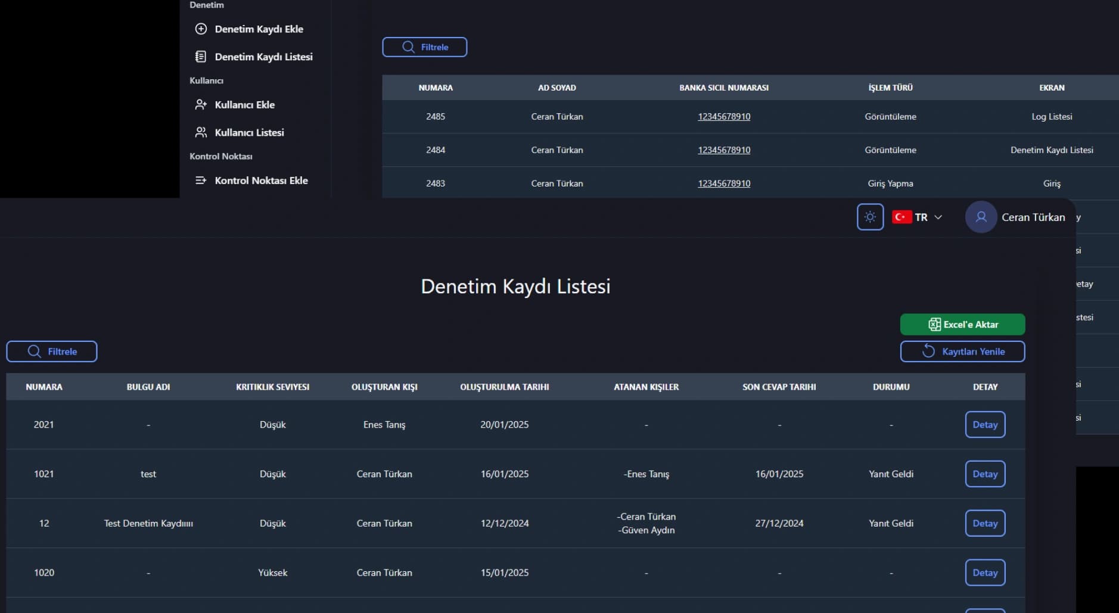The height and width of the screenshot is (613, 1119).
Task: Click the plus icon beside Denetim Kaydı Ekle
Action: click(x=201, y=29)
